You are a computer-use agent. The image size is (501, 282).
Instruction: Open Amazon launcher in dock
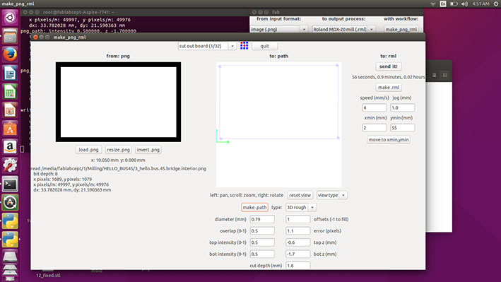coord(10,147)
